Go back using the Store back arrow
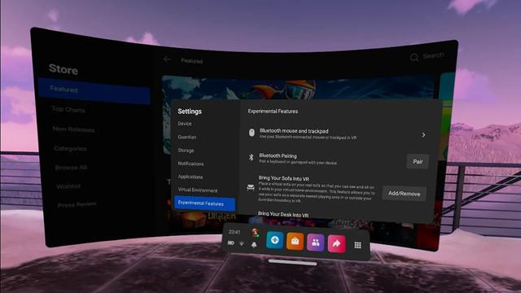 point(167,59)
